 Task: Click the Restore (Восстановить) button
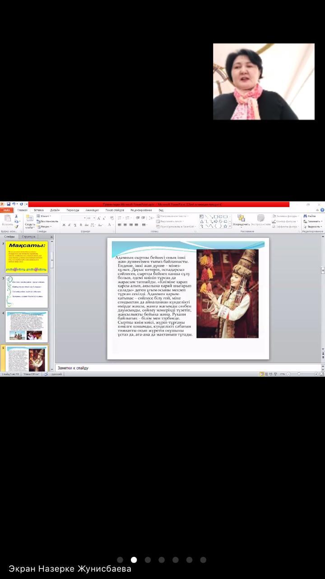coord(47,221)
